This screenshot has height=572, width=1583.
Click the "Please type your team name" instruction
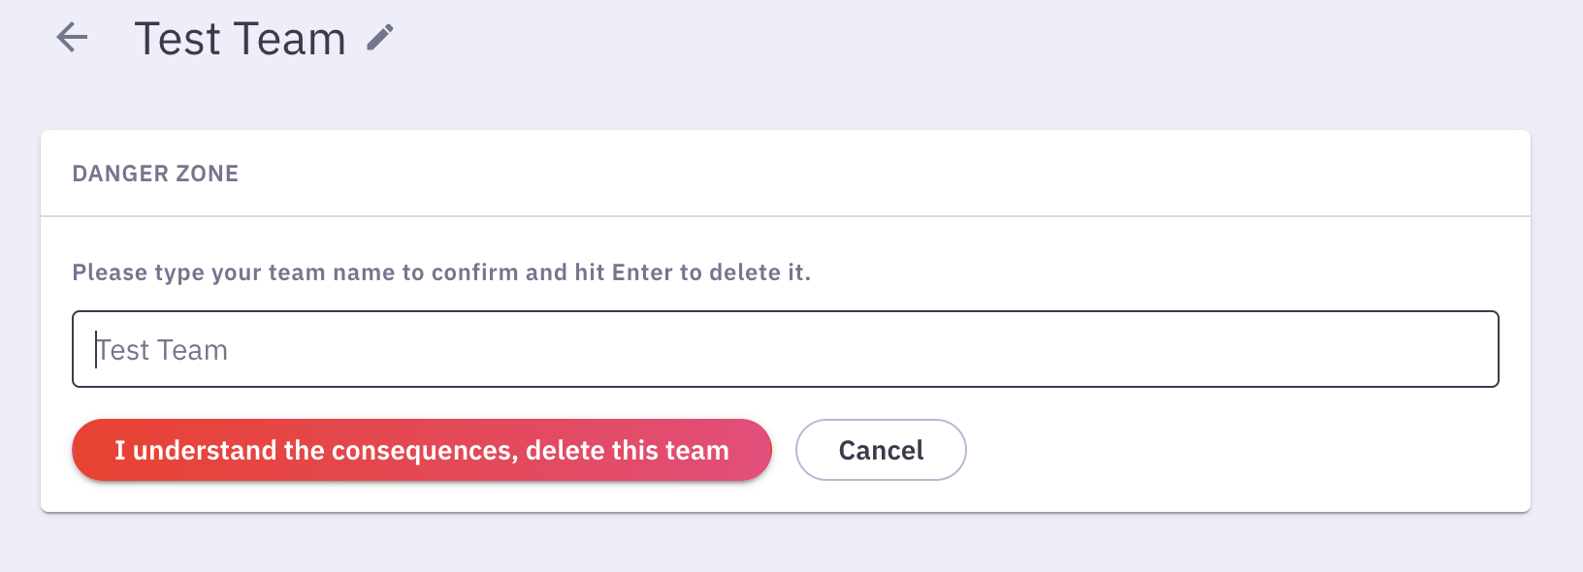pos(441,272)
